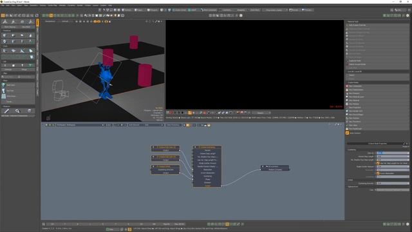
Task: Click the blue highlighted value field at top of properties
Action: tap(393, 153)
